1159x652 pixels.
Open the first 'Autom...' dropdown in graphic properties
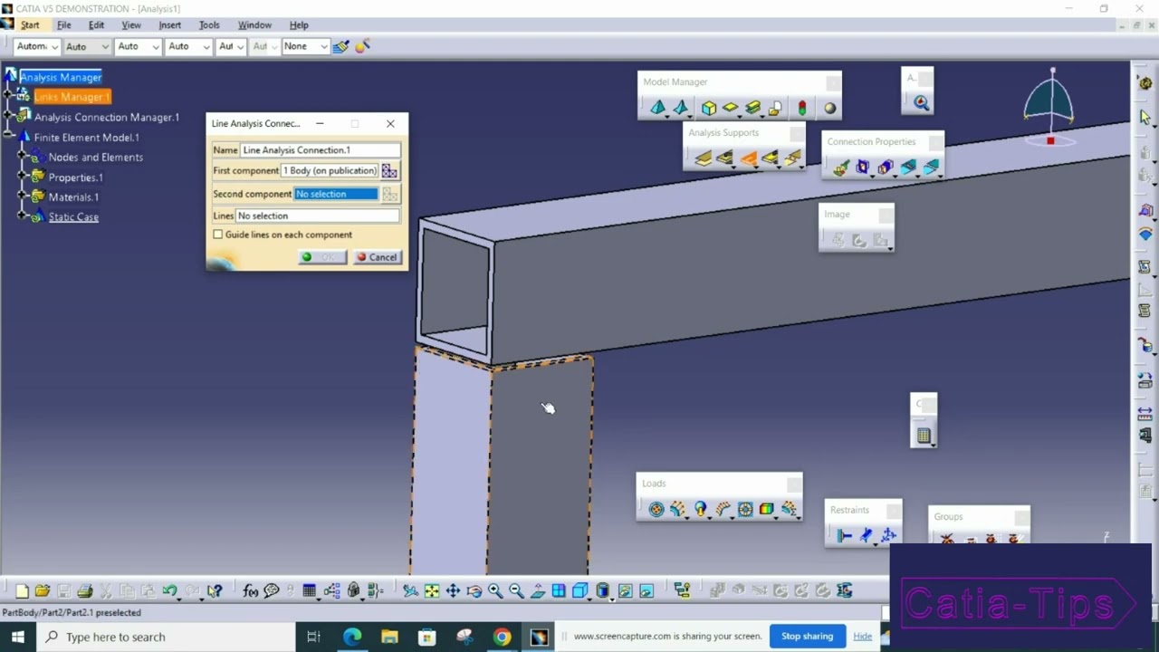pyautogui.click(x=37, y=46)
